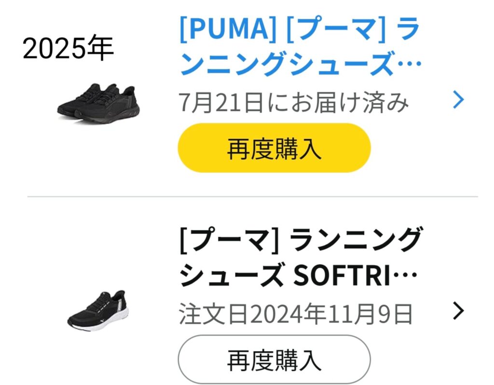The image size is (494, 385).
Task: Click the divider line between the two orders
Action: [252, 197]
